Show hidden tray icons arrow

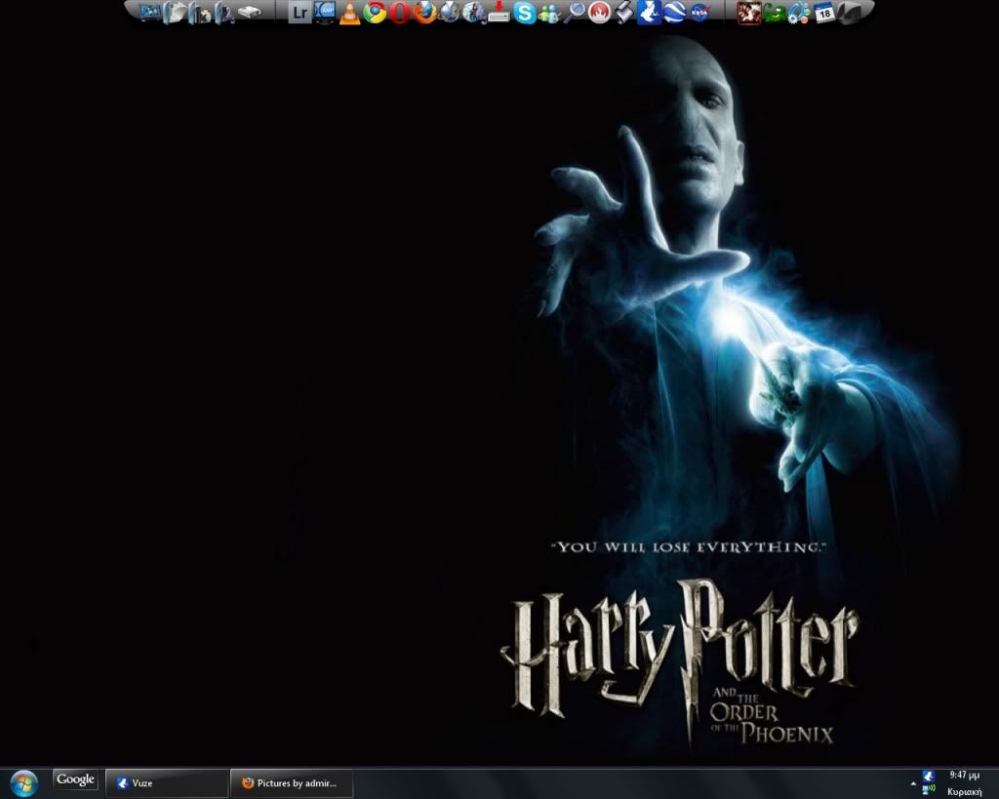coord(913,783)
